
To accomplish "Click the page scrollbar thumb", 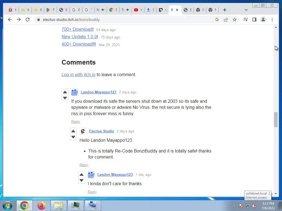I will click(x=276, y=120).
